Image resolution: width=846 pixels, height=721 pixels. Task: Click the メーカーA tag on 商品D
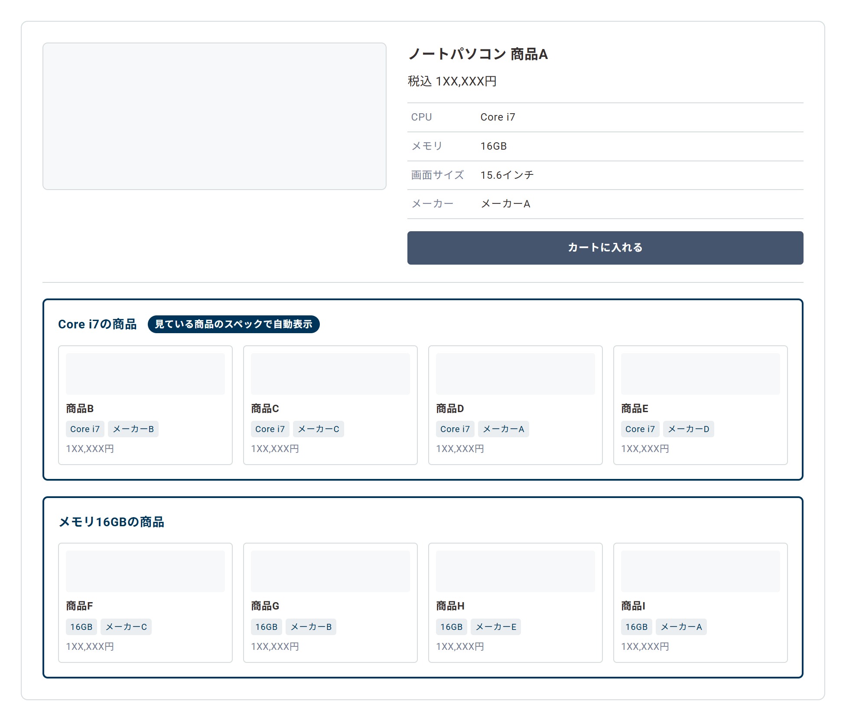point(504,429)
